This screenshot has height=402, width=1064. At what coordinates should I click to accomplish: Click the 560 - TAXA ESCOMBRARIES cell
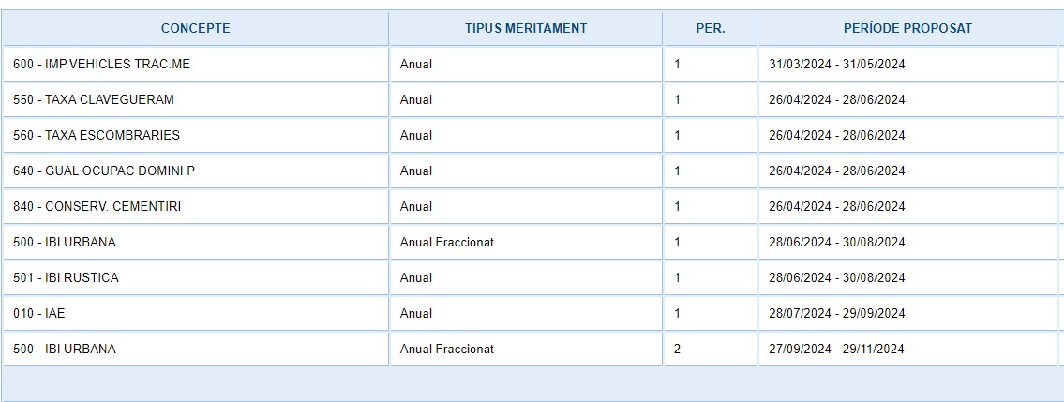click(97, 136)
